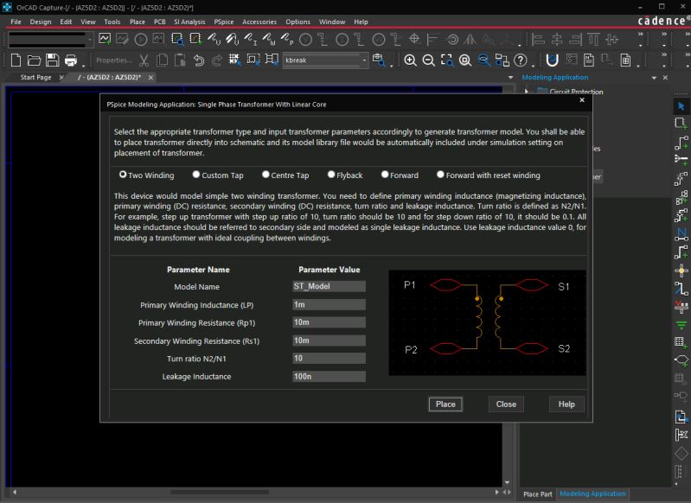The height and width of the screenshot is (503, 691).
Task: Click the Save floppy disk icon
Action: 52,60
